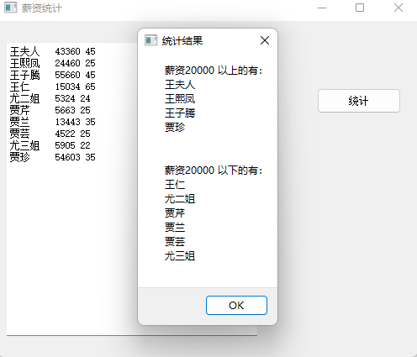Click the 薪资20000 以上的有 heading
This screenshot has height=357, width=417.
(x=214, y=71)
